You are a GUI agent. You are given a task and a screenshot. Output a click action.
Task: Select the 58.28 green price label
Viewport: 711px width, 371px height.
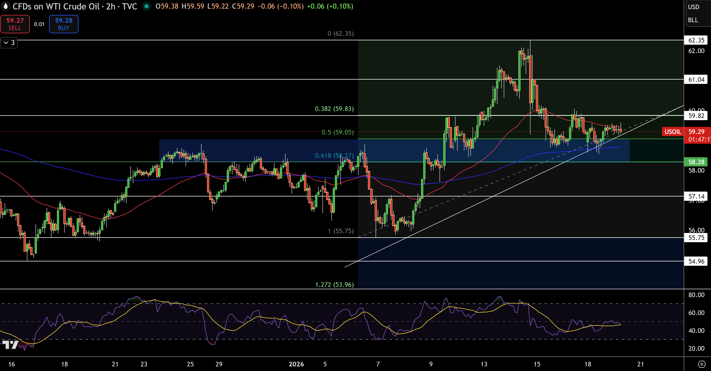[x=696, y=162]
